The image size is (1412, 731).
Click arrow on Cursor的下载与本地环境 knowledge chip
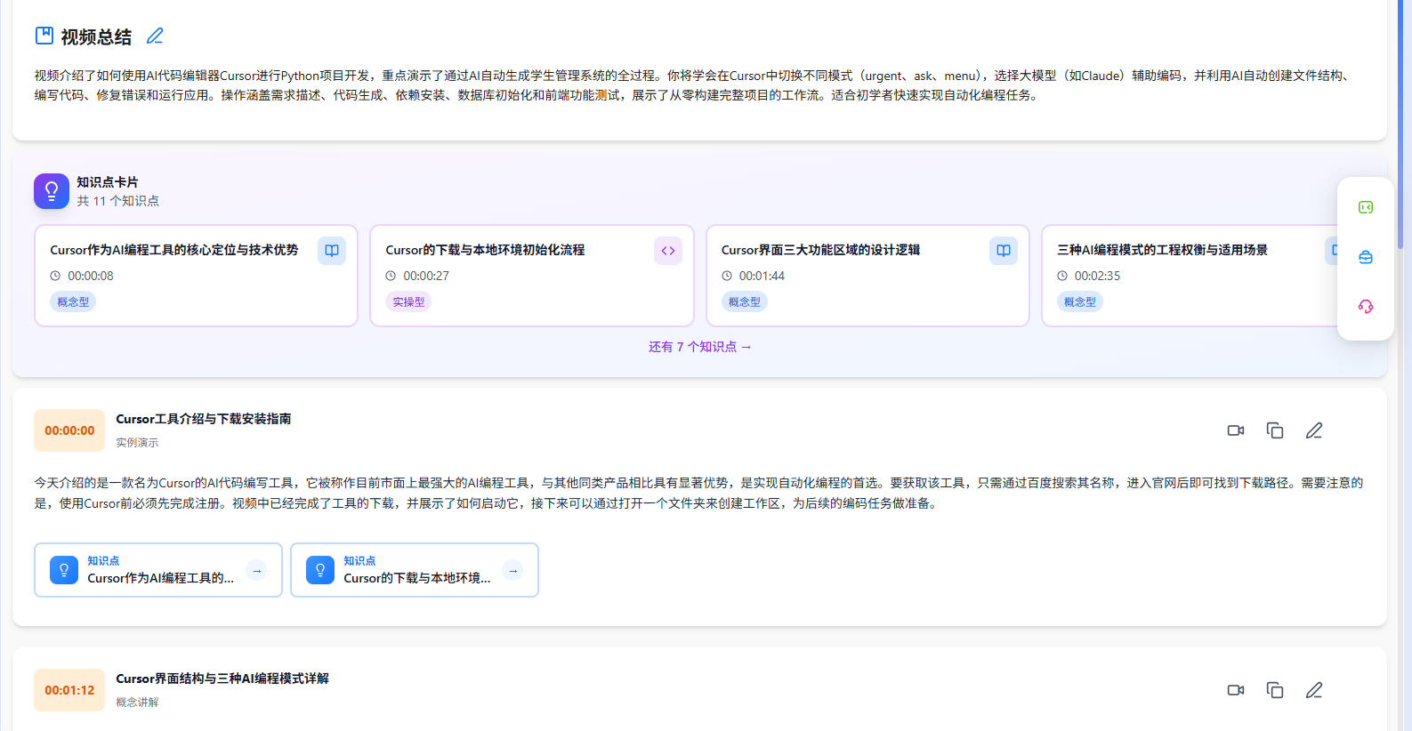512,570
